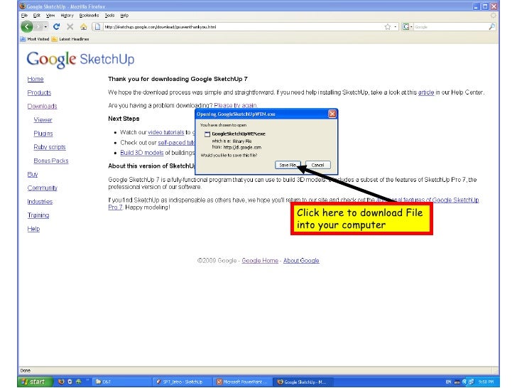Viewport: 517px width, 388px height.
Task: Click the magnifier search icon
Action: pos(491,27)
